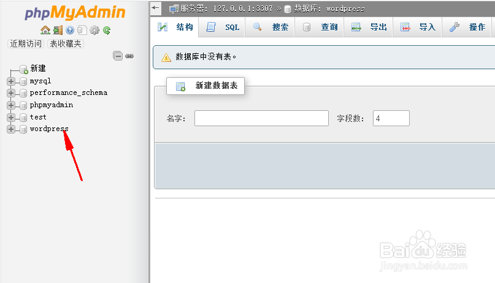Focus the 字段数 column count field

tap(391, 118)
